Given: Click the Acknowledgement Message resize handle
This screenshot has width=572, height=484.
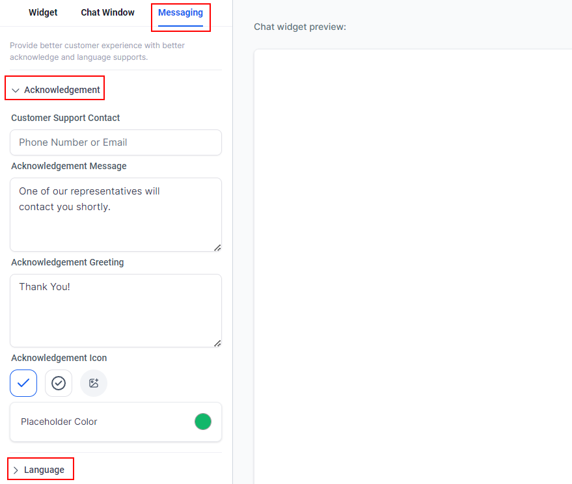Looking at the screenshot, I should [x=217, y=247].
